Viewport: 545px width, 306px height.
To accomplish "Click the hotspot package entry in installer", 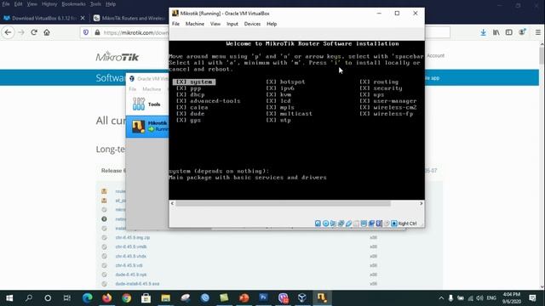I will click(285, 82).
